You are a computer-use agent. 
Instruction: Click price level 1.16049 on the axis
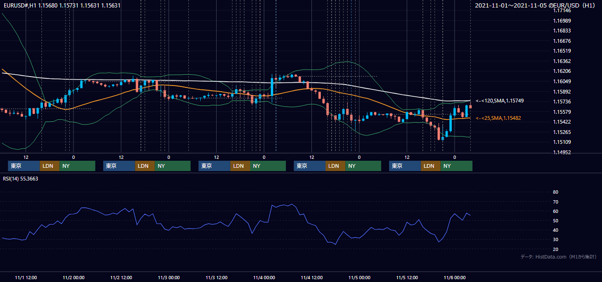pos(562,81)
